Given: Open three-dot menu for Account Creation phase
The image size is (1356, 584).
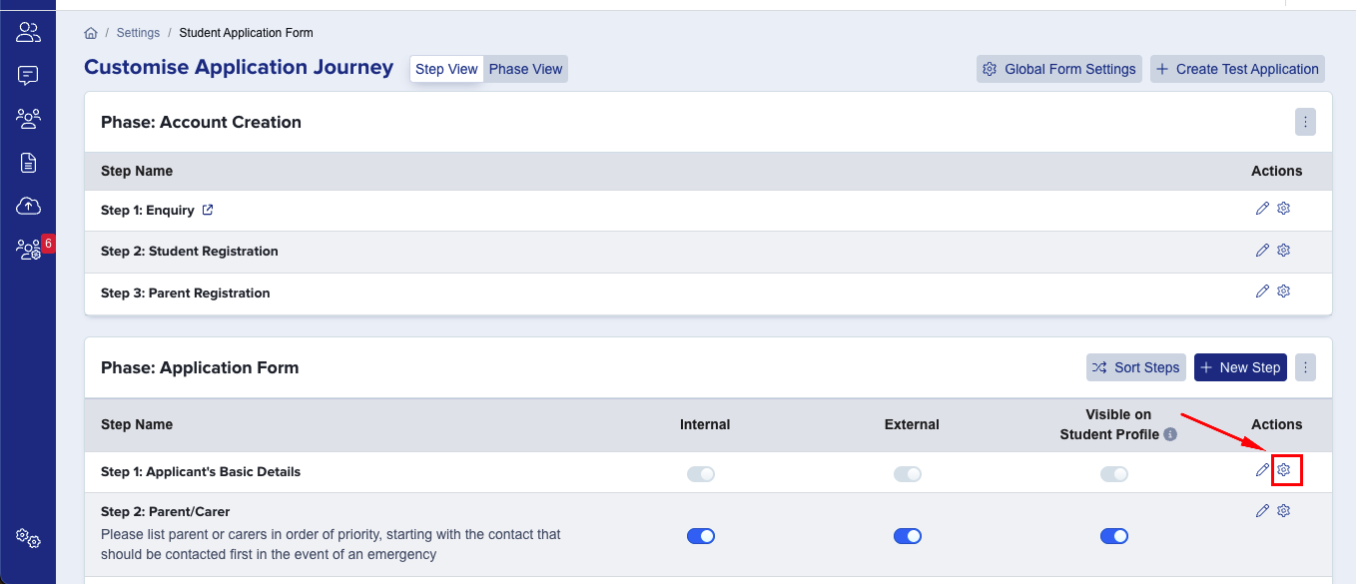Looking at the screenshot, I should [1305, 122].
